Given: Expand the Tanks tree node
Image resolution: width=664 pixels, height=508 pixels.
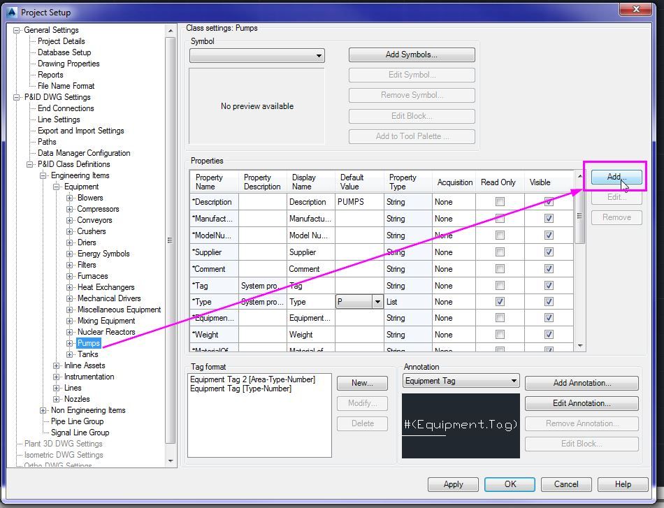Looking at the screenshot, I should (69, 354).
